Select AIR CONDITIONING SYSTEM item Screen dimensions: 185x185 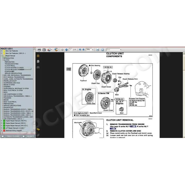(13, 94)
